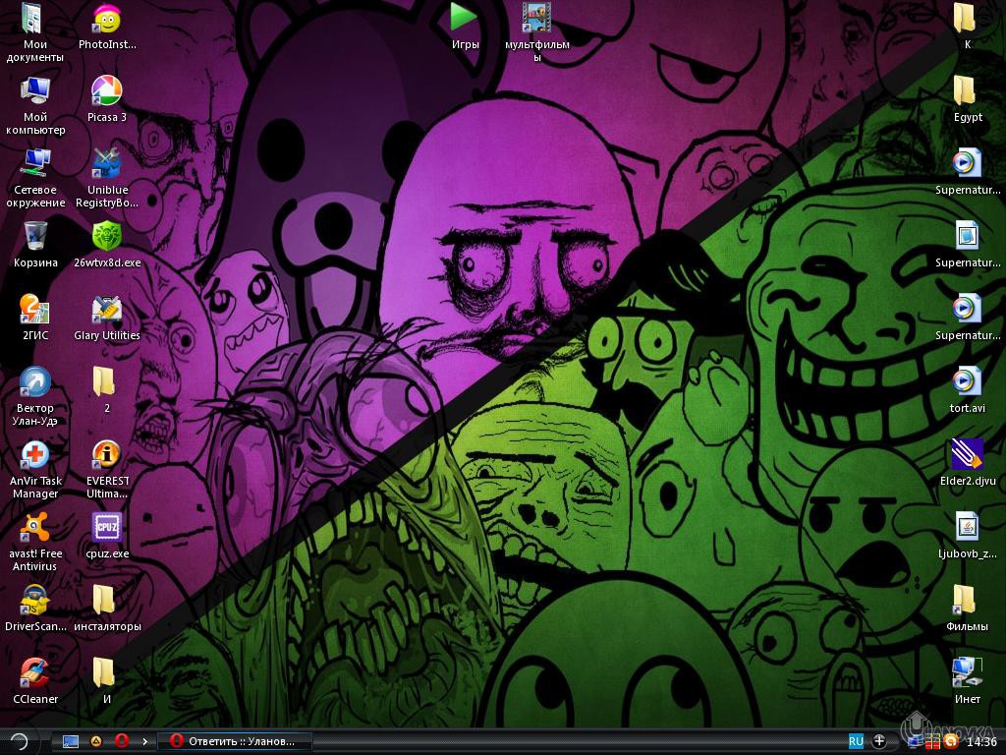Click the Корзина recycle bin icon
Image resolution: width=1006 pixels, height=755 pixels.
tap(35, 238)
